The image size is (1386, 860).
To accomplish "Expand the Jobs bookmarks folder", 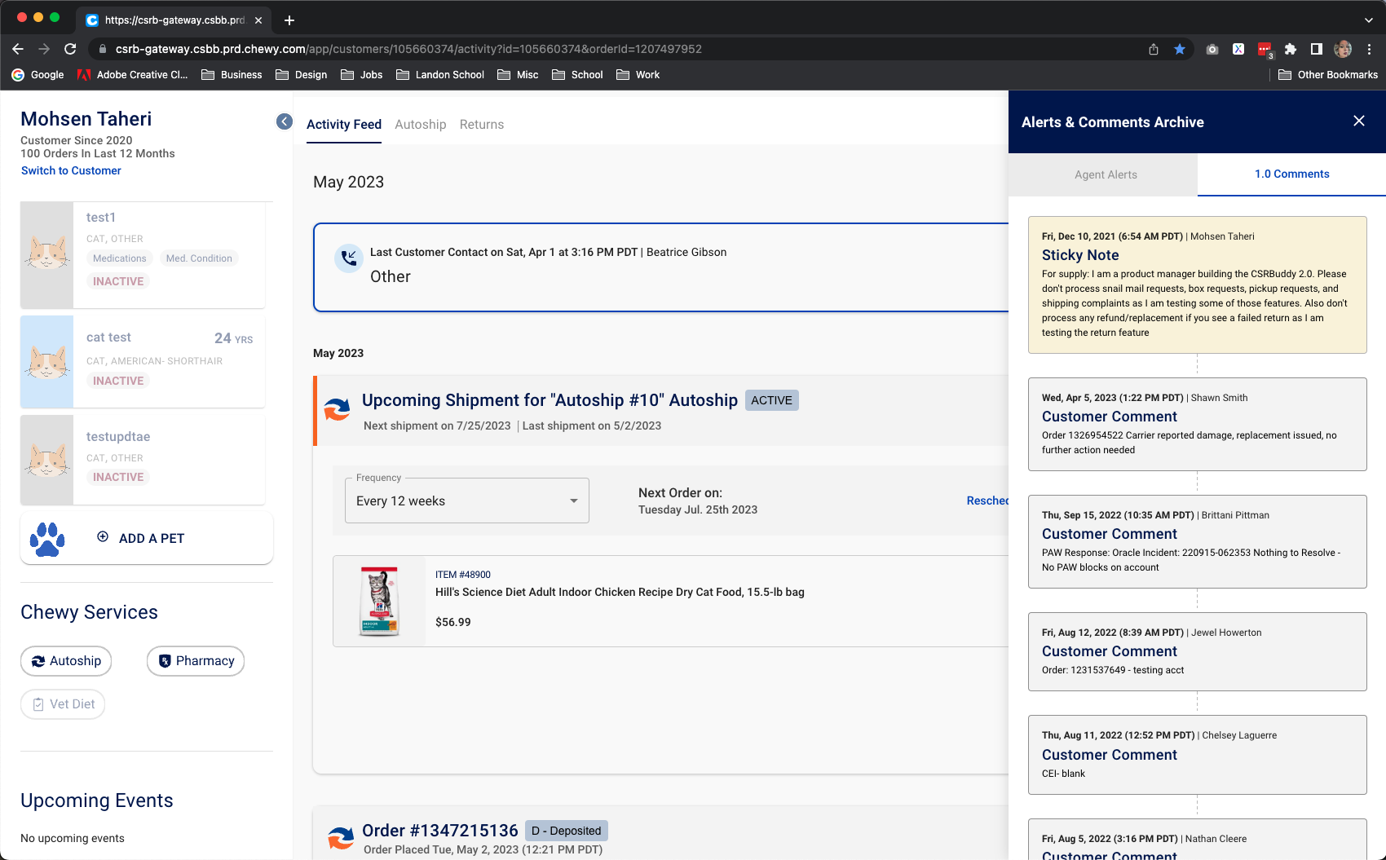I will click(x=362, y=74).
